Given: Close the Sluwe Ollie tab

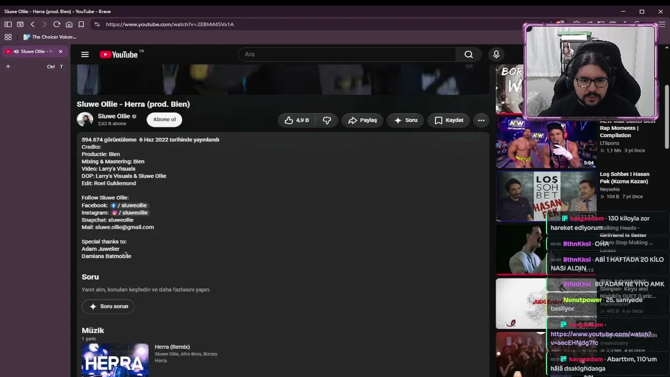Looking at the screenshot, I should pyautogui.click(x=60, y=51).
